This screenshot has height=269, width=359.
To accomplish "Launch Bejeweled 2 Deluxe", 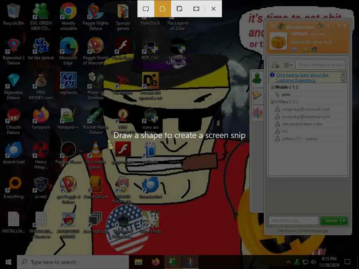I will [x=14, y=51].
